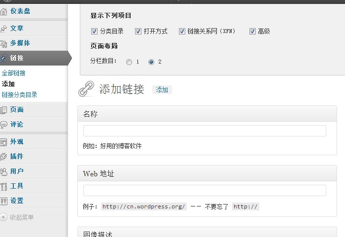
Task: Click into the Web 地址 input field
Action: 205,191
